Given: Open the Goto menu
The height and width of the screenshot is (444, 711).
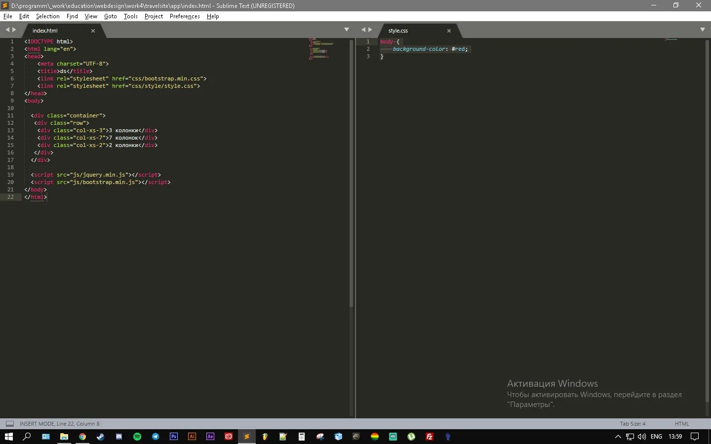Looking at the screenshot, I should click(x=110, y=16).
